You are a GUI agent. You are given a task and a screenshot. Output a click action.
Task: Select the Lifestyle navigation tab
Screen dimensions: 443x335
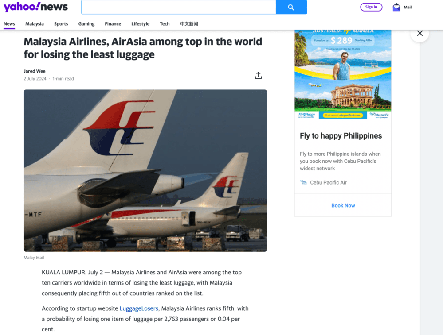click(141, 24)
